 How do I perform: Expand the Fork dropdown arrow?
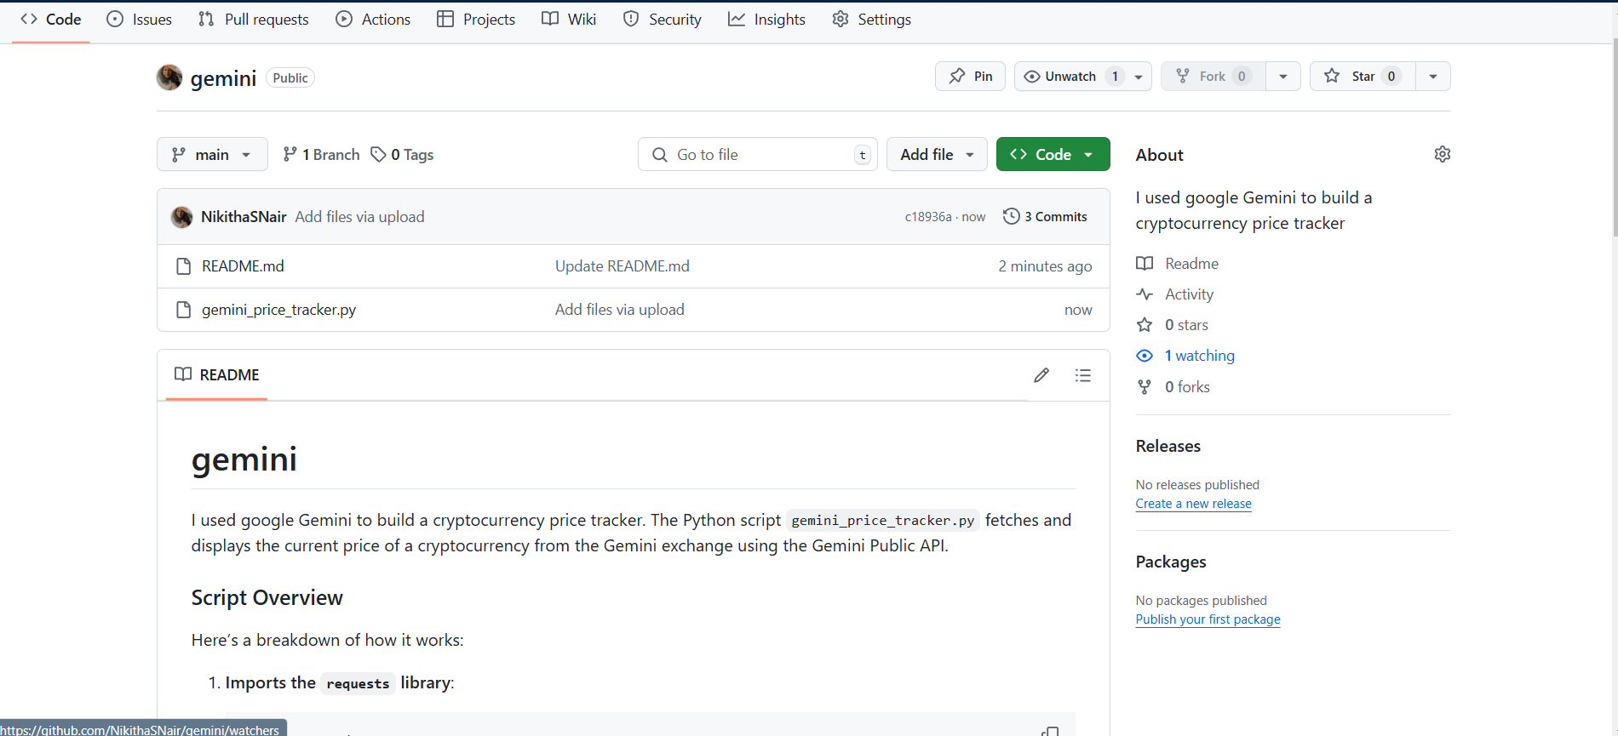pyautogui.click(x=1283, y=77)
